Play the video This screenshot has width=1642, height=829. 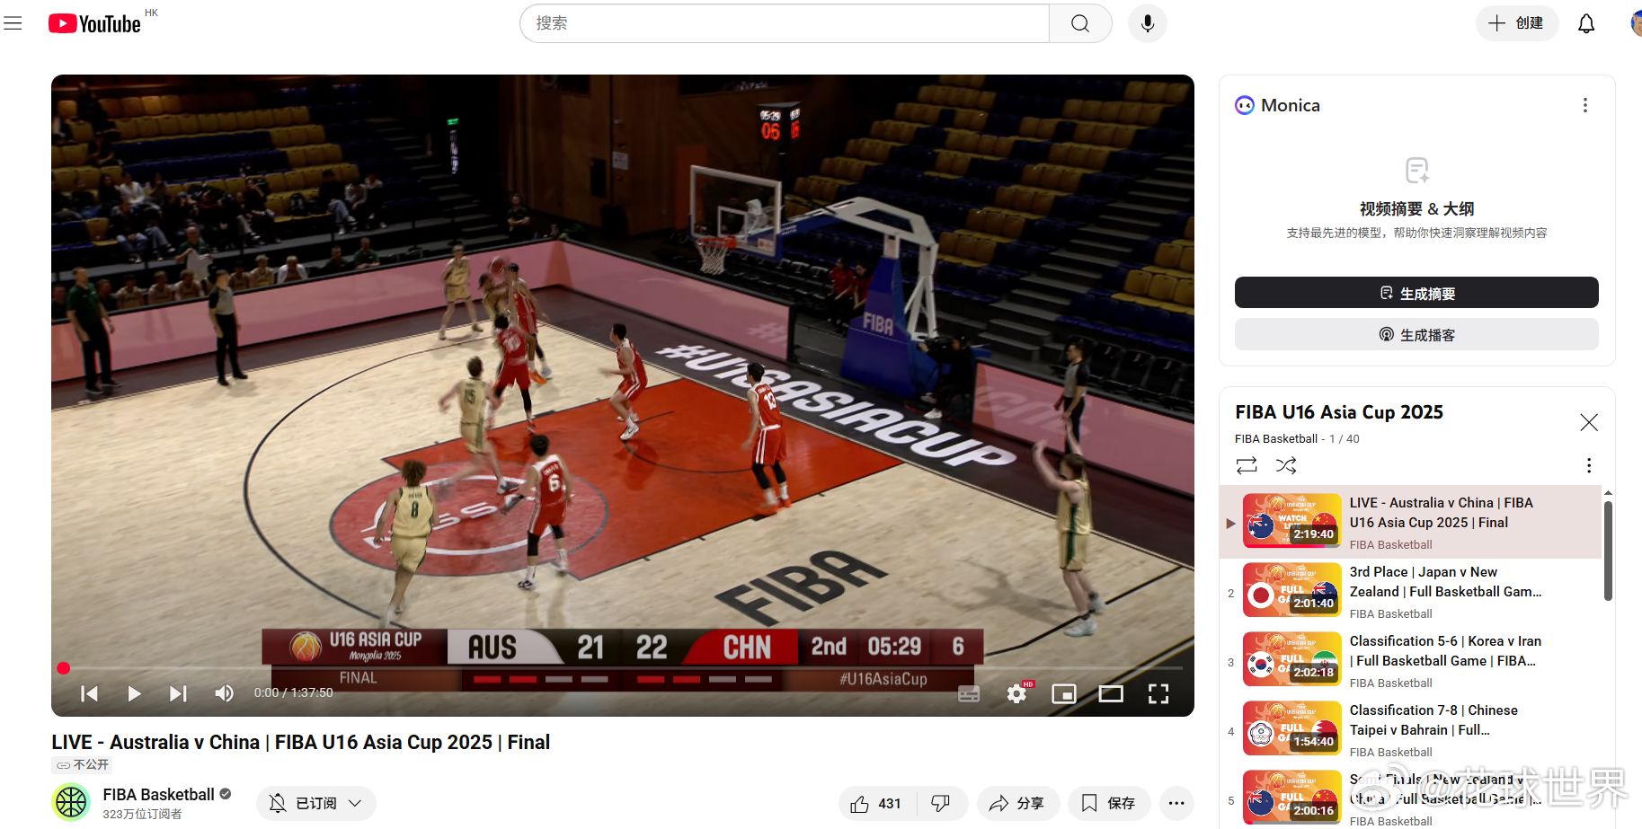(134, 693)
